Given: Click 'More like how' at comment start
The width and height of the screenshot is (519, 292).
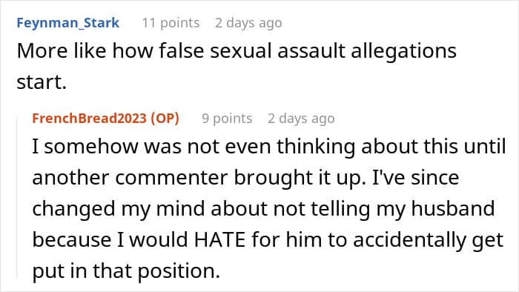Looking at the screenshot, I should pos(85,51).
